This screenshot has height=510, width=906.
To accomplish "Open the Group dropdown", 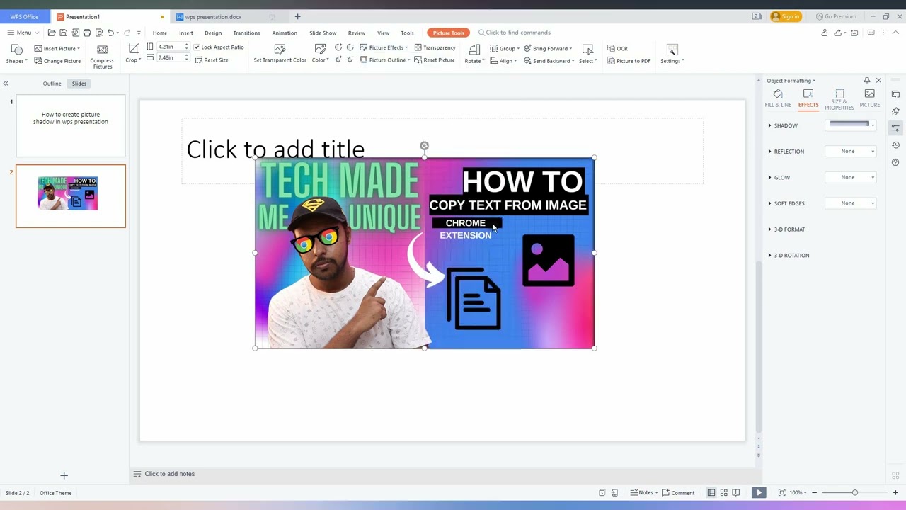I will point(505,48).
